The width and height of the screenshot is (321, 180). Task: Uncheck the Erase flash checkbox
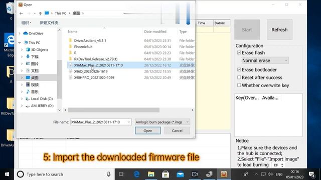coord(239,52)
